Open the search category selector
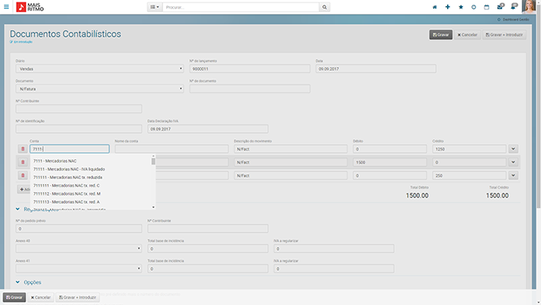Image resolution: width=541 pixels, height=305 pixels. point(154,7)
